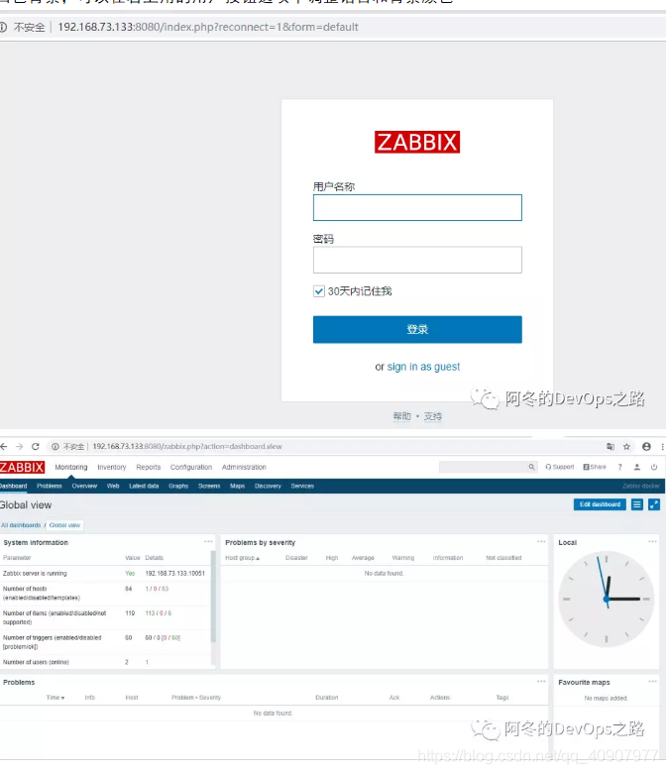Sort by Host group column arrow
The image size is (668, 774).
coord(258,558)
